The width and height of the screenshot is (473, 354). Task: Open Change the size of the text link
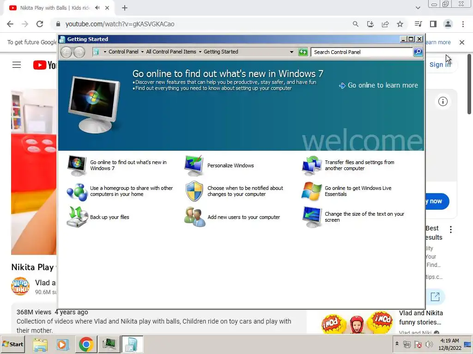coord(364,217)
